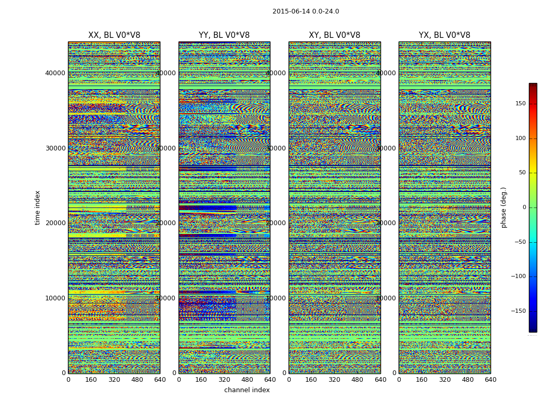Viewport: 545px width, 415px height.
Task: Click inside the YY phase waterfall plot
Action: pyautogui.click(x=224, y=208)
